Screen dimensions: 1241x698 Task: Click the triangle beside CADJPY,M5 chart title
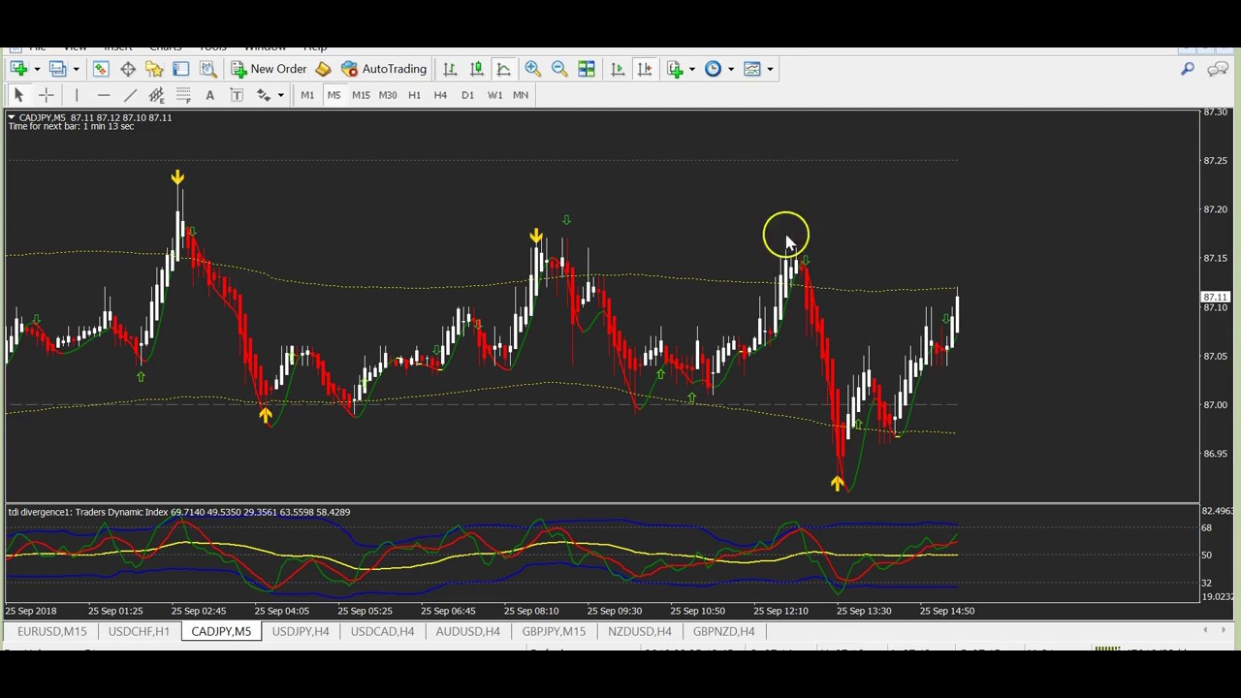pos(12,117)
